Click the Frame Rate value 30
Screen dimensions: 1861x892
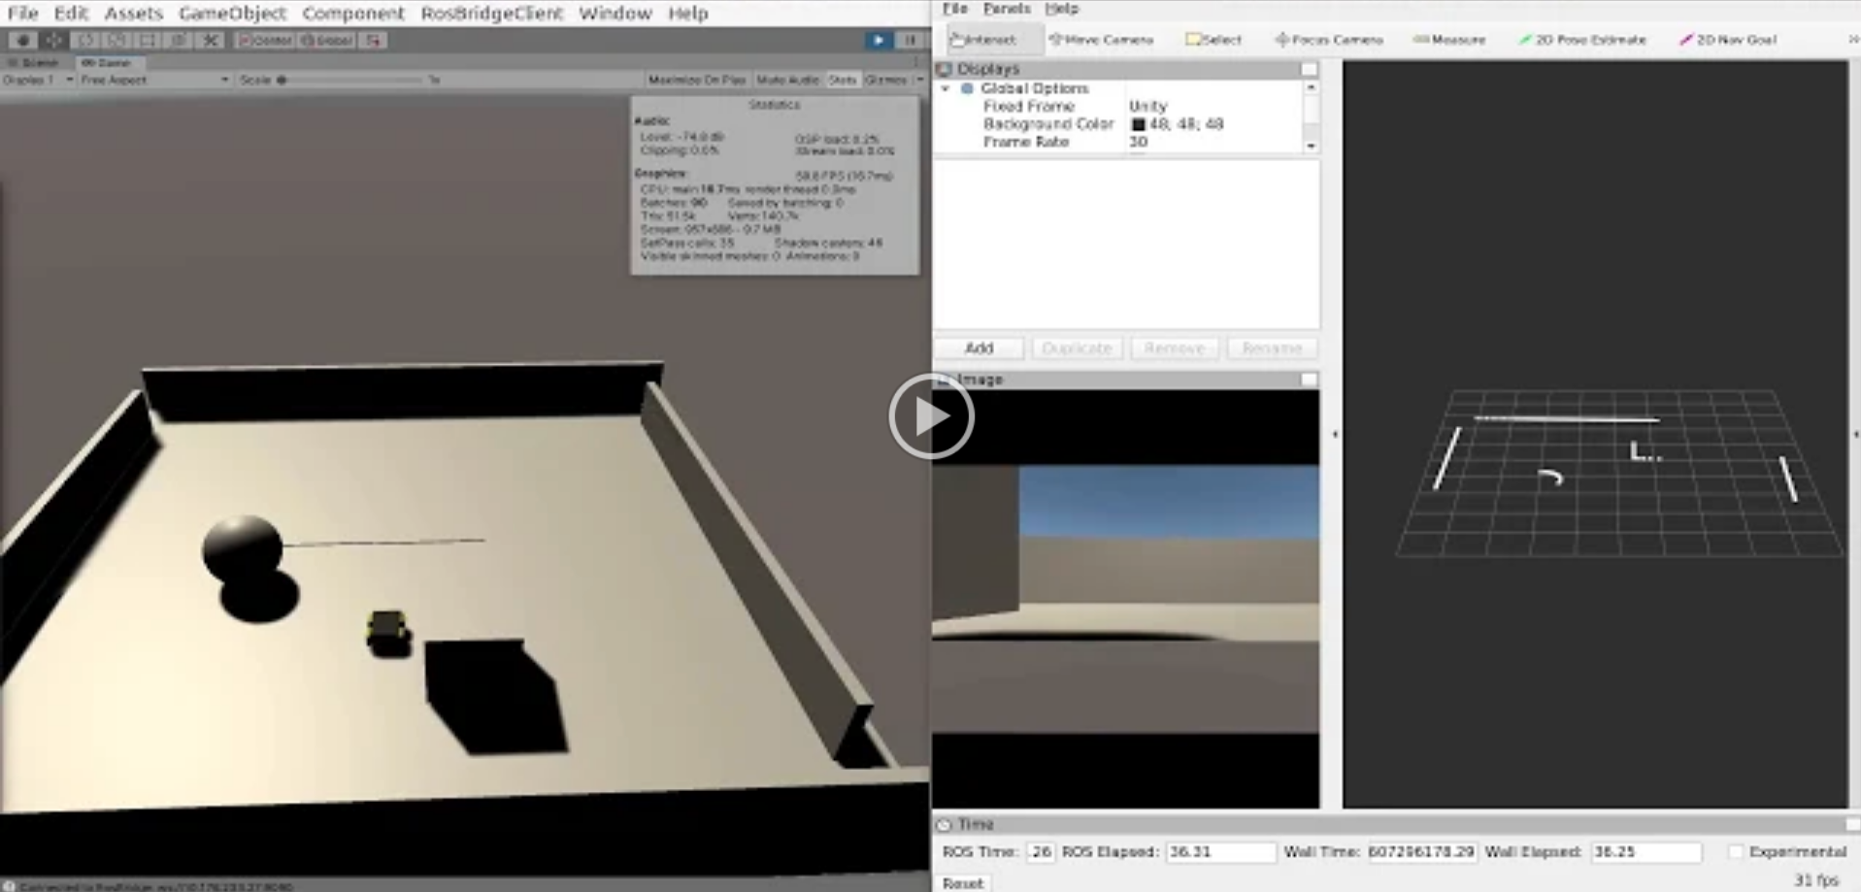pos(1138,142)
